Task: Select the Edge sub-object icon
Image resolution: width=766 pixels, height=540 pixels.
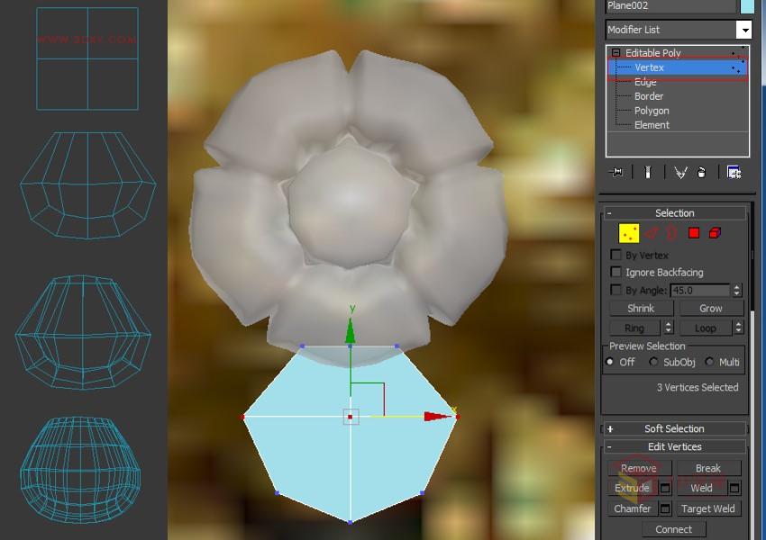Action: (652, 231)
